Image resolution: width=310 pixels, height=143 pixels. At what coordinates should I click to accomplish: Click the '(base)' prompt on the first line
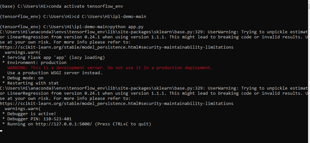click(7, 6)
